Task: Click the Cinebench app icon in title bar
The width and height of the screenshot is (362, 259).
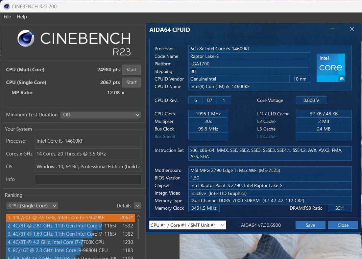Action: [x=6, y=6]
